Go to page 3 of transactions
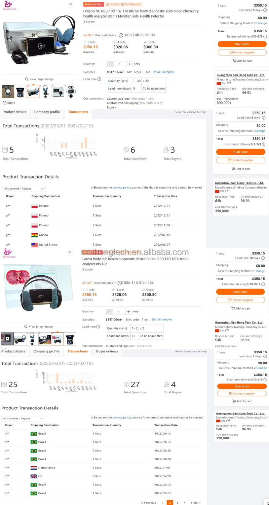This screenshot has height=505, width=269. point(177,503)
